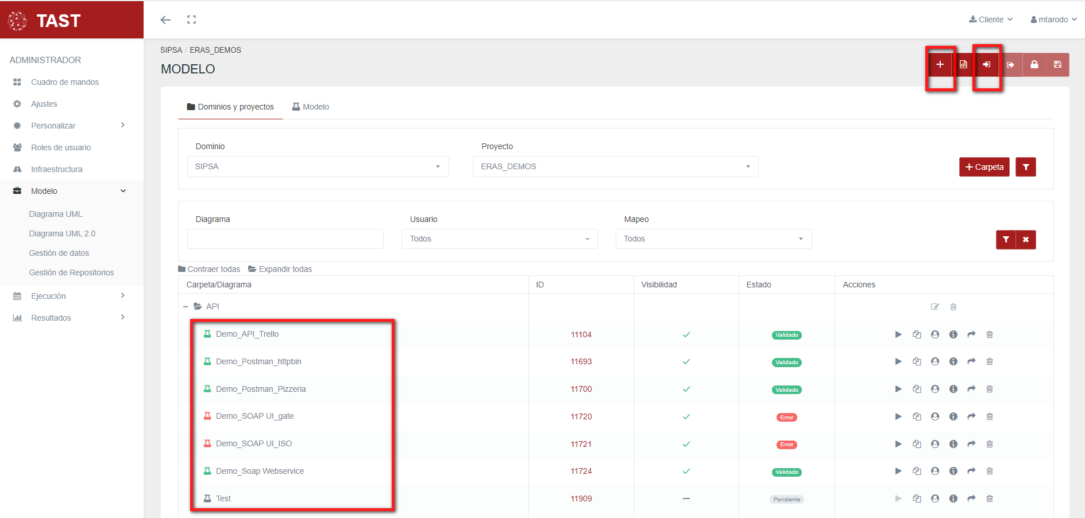The image size is (1085, 518).
Task: Click the import icon in the top toolbar
Action: [987, 65]
